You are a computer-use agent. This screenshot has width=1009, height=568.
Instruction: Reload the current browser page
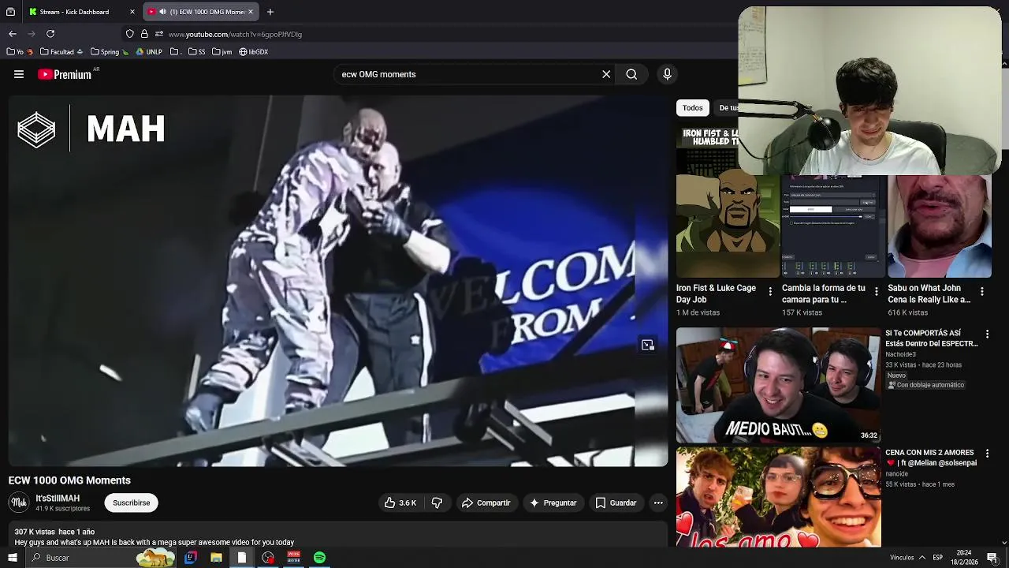tap(50, 34)
